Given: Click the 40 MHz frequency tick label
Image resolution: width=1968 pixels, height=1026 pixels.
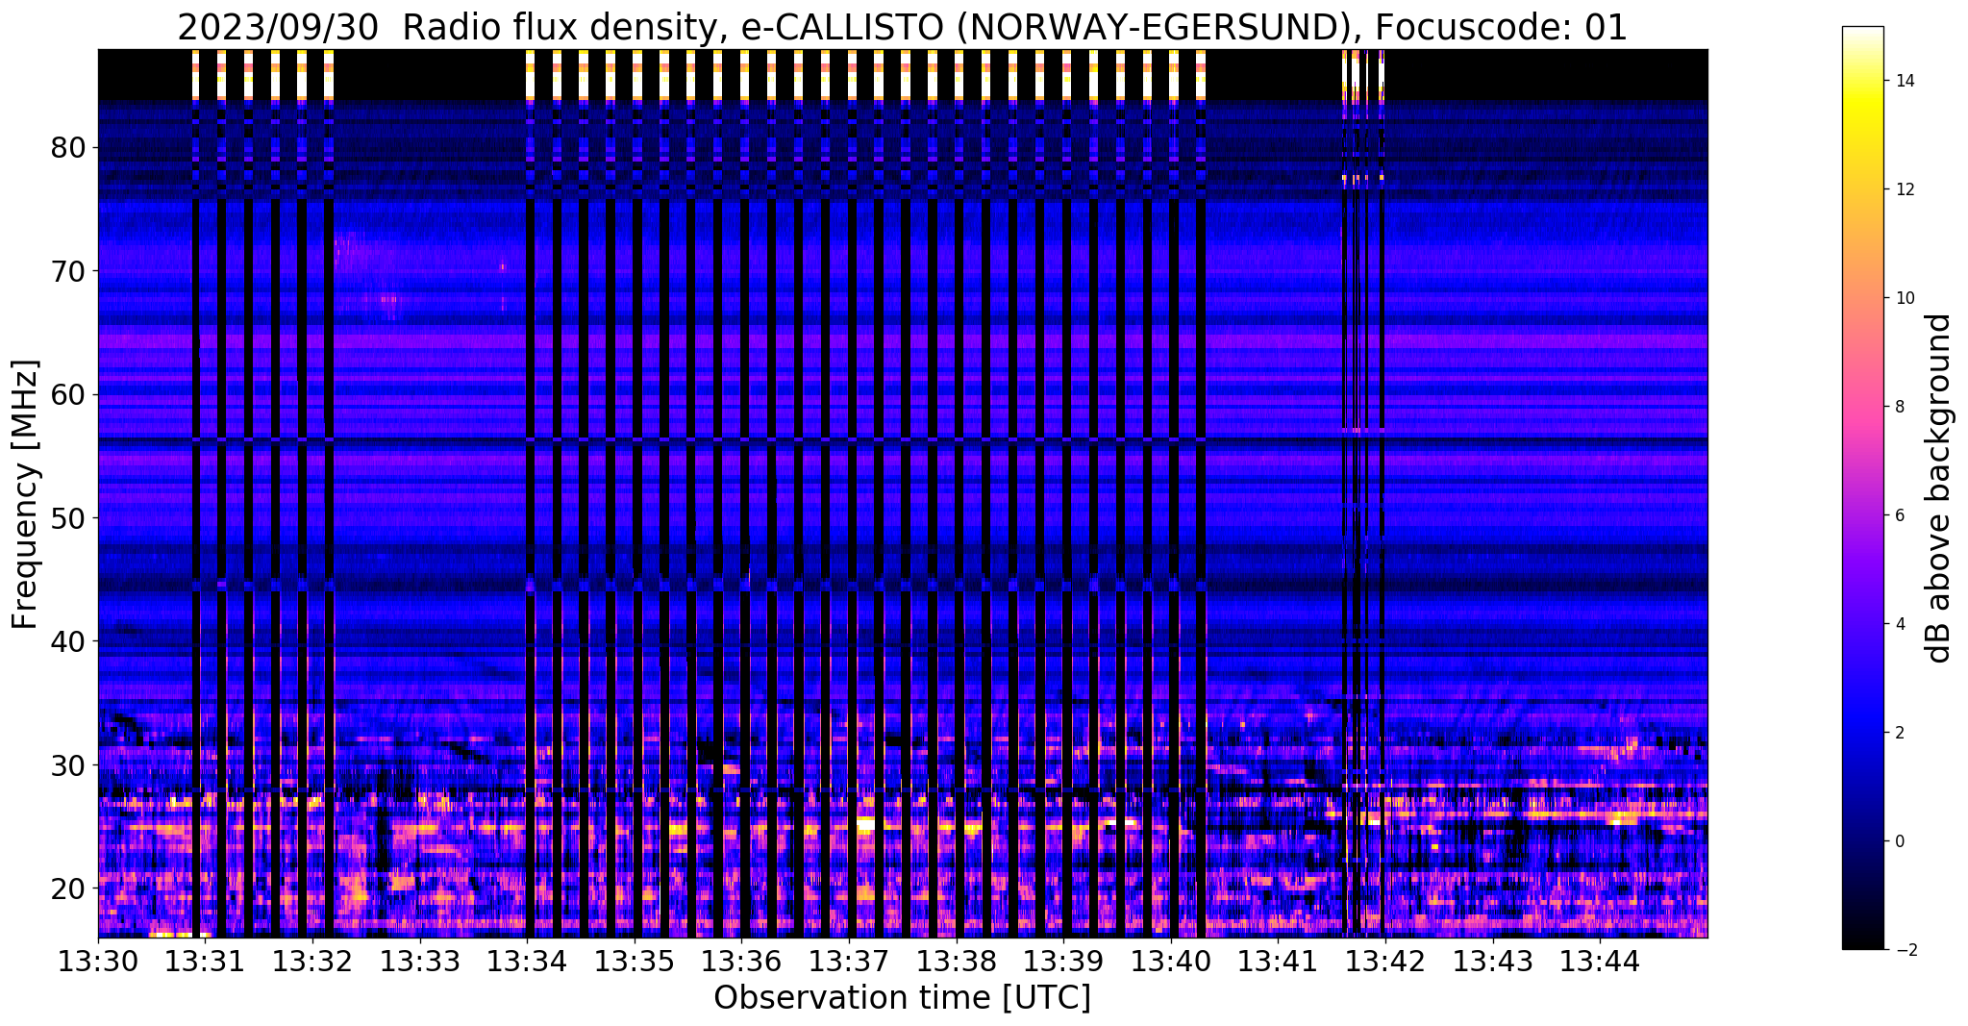Looking at the screenshot, I should pyautogui.click(x=70, y=640).
